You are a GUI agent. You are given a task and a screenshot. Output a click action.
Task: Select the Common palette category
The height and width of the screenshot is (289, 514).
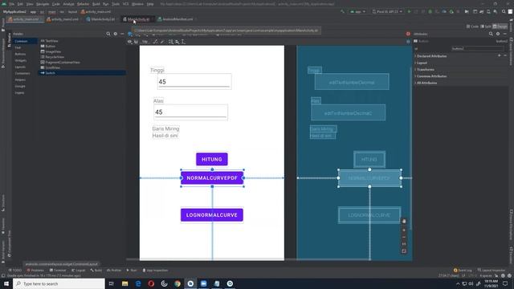tap(21, 41)
